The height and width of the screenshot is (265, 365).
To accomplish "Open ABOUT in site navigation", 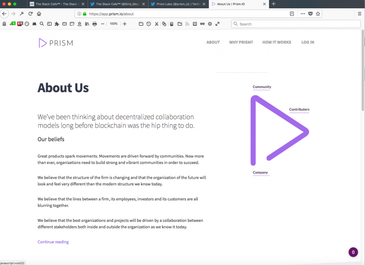I will (213, 42).
